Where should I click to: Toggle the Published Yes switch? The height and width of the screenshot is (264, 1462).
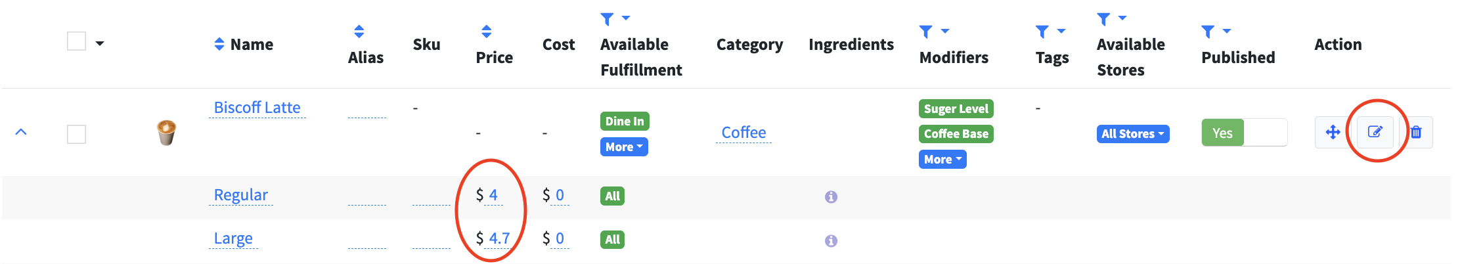point(1243,133)
